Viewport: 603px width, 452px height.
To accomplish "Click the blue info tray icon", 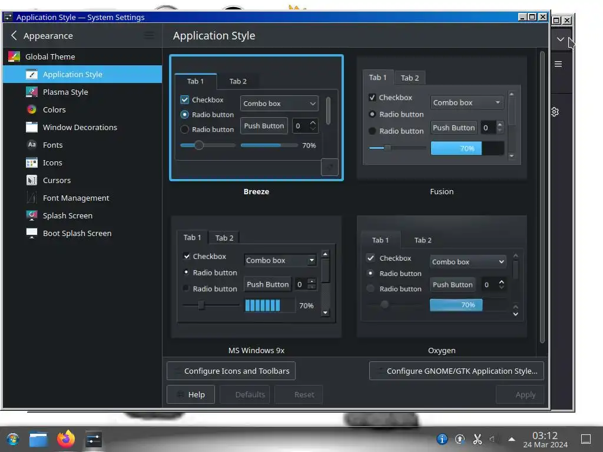I will pos(442,439).
